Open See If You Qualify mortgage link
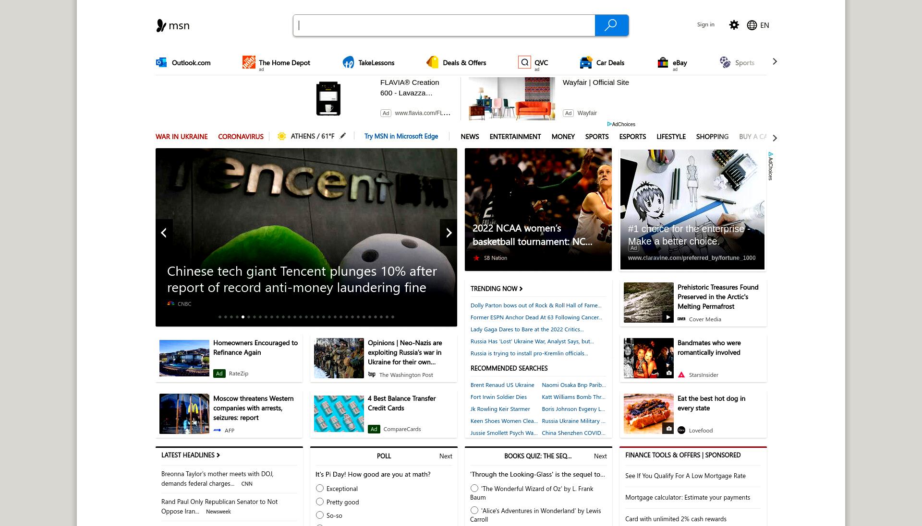The width and height of the screenshot is (922, 526). pos(685,476)
